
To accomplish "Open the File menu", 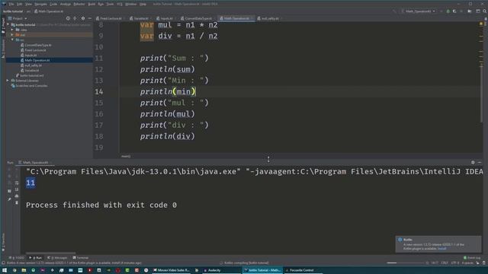I will (11, 4).
